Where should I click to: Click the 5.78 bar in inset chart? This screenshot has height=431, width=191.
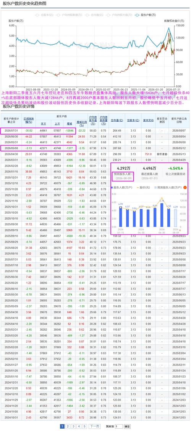162,215
